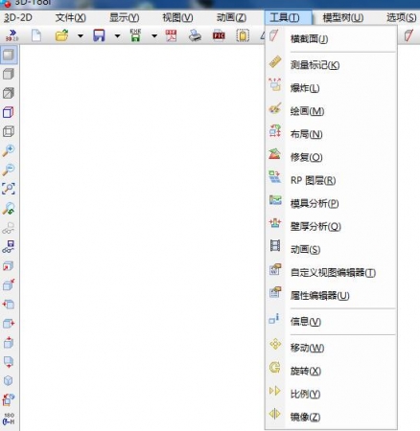The width and height of the screenshot is (420, 431).
Task: Open the 文件(X) menu
Action: pos(71,17)
